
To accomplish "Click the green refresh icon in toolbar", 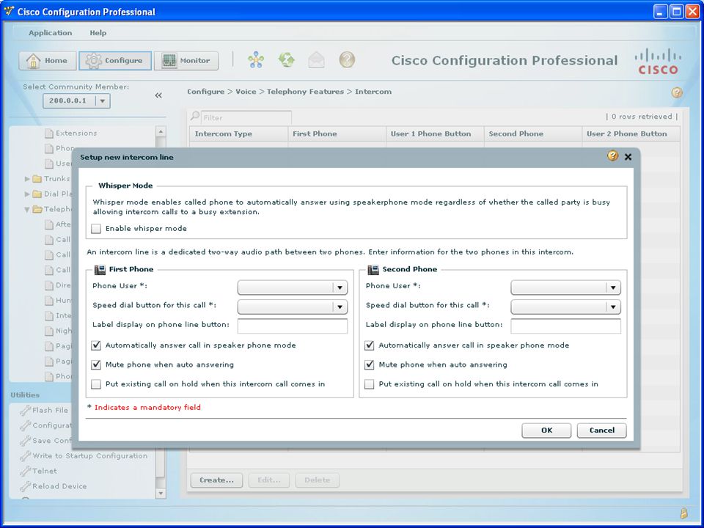I will tap(287, 59).
